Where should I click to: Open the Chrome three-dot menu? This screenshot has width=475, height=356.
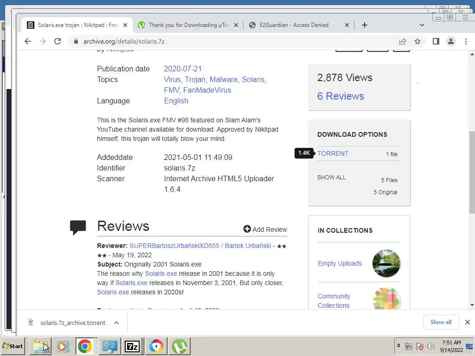[466, 41]
